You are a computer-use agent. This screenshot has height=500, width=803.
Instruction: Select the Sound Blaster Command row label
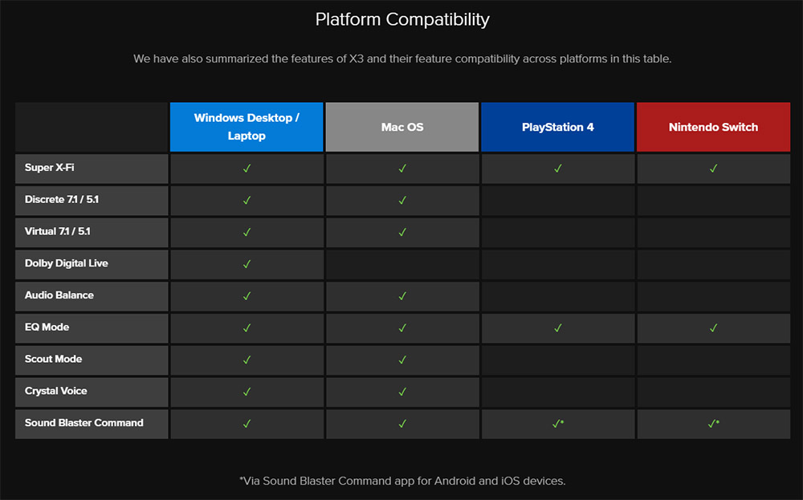pos(92,424)
